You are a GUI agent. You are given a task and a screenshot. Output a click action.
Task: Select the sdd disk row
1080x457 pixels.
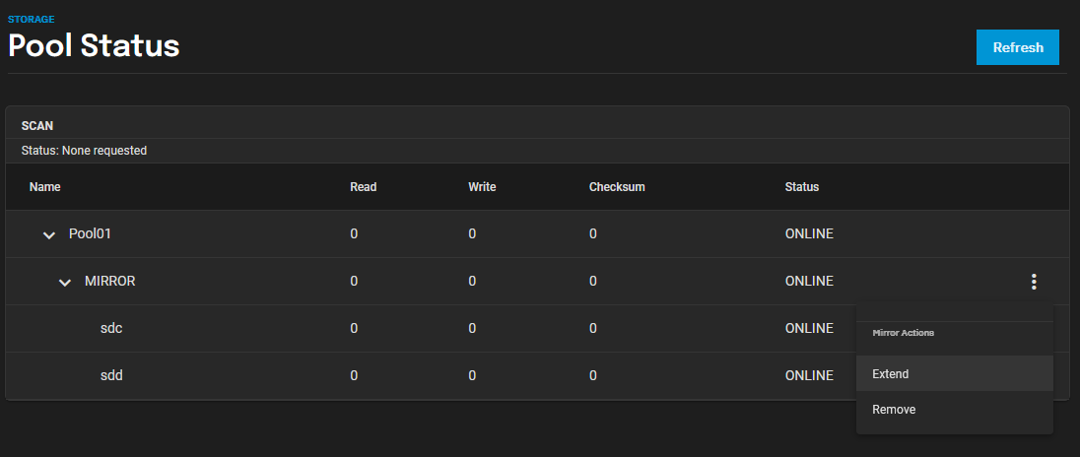537,376
